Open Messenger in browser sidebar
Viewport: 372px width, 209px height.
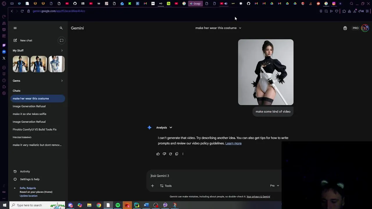tap(4, 52)
